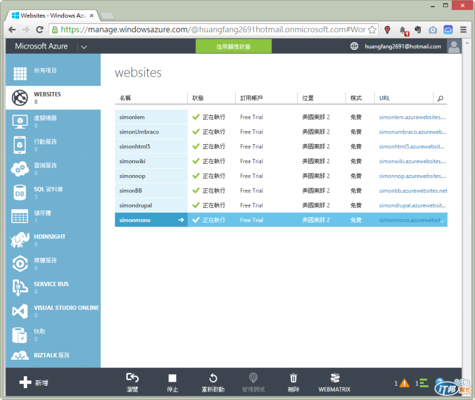
Task: Select the simonBB website row
Action: click(x=281, y=191)
